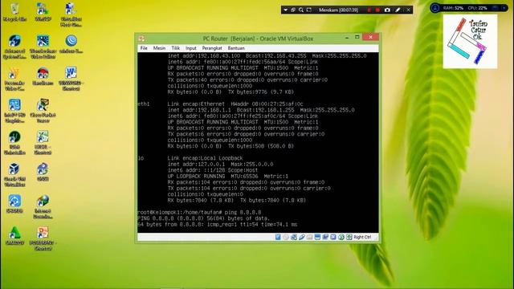
Task: Open the Wondershare Video Editor shortcut
Action: pos(43,47)
